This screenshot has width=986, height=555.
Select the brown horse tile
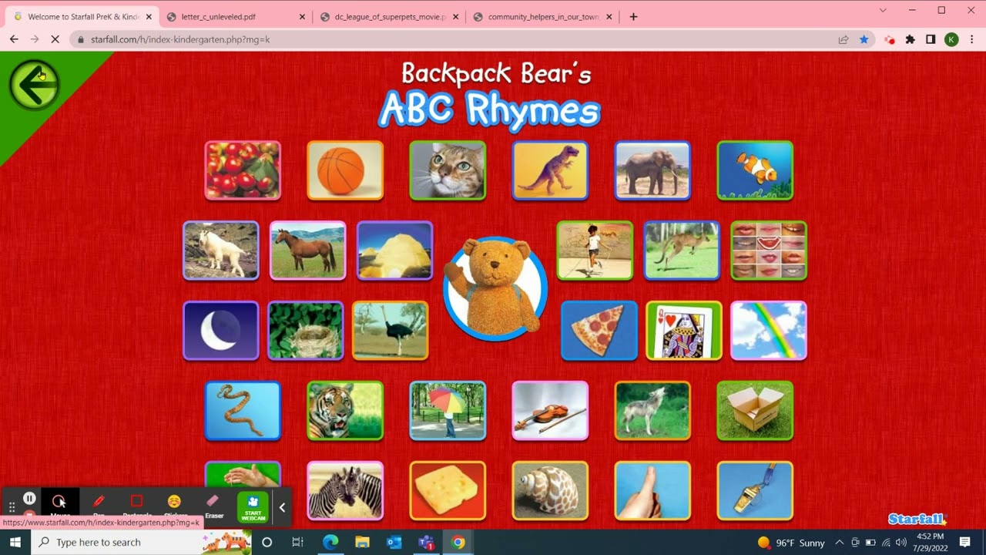click(x=308, y=251)
